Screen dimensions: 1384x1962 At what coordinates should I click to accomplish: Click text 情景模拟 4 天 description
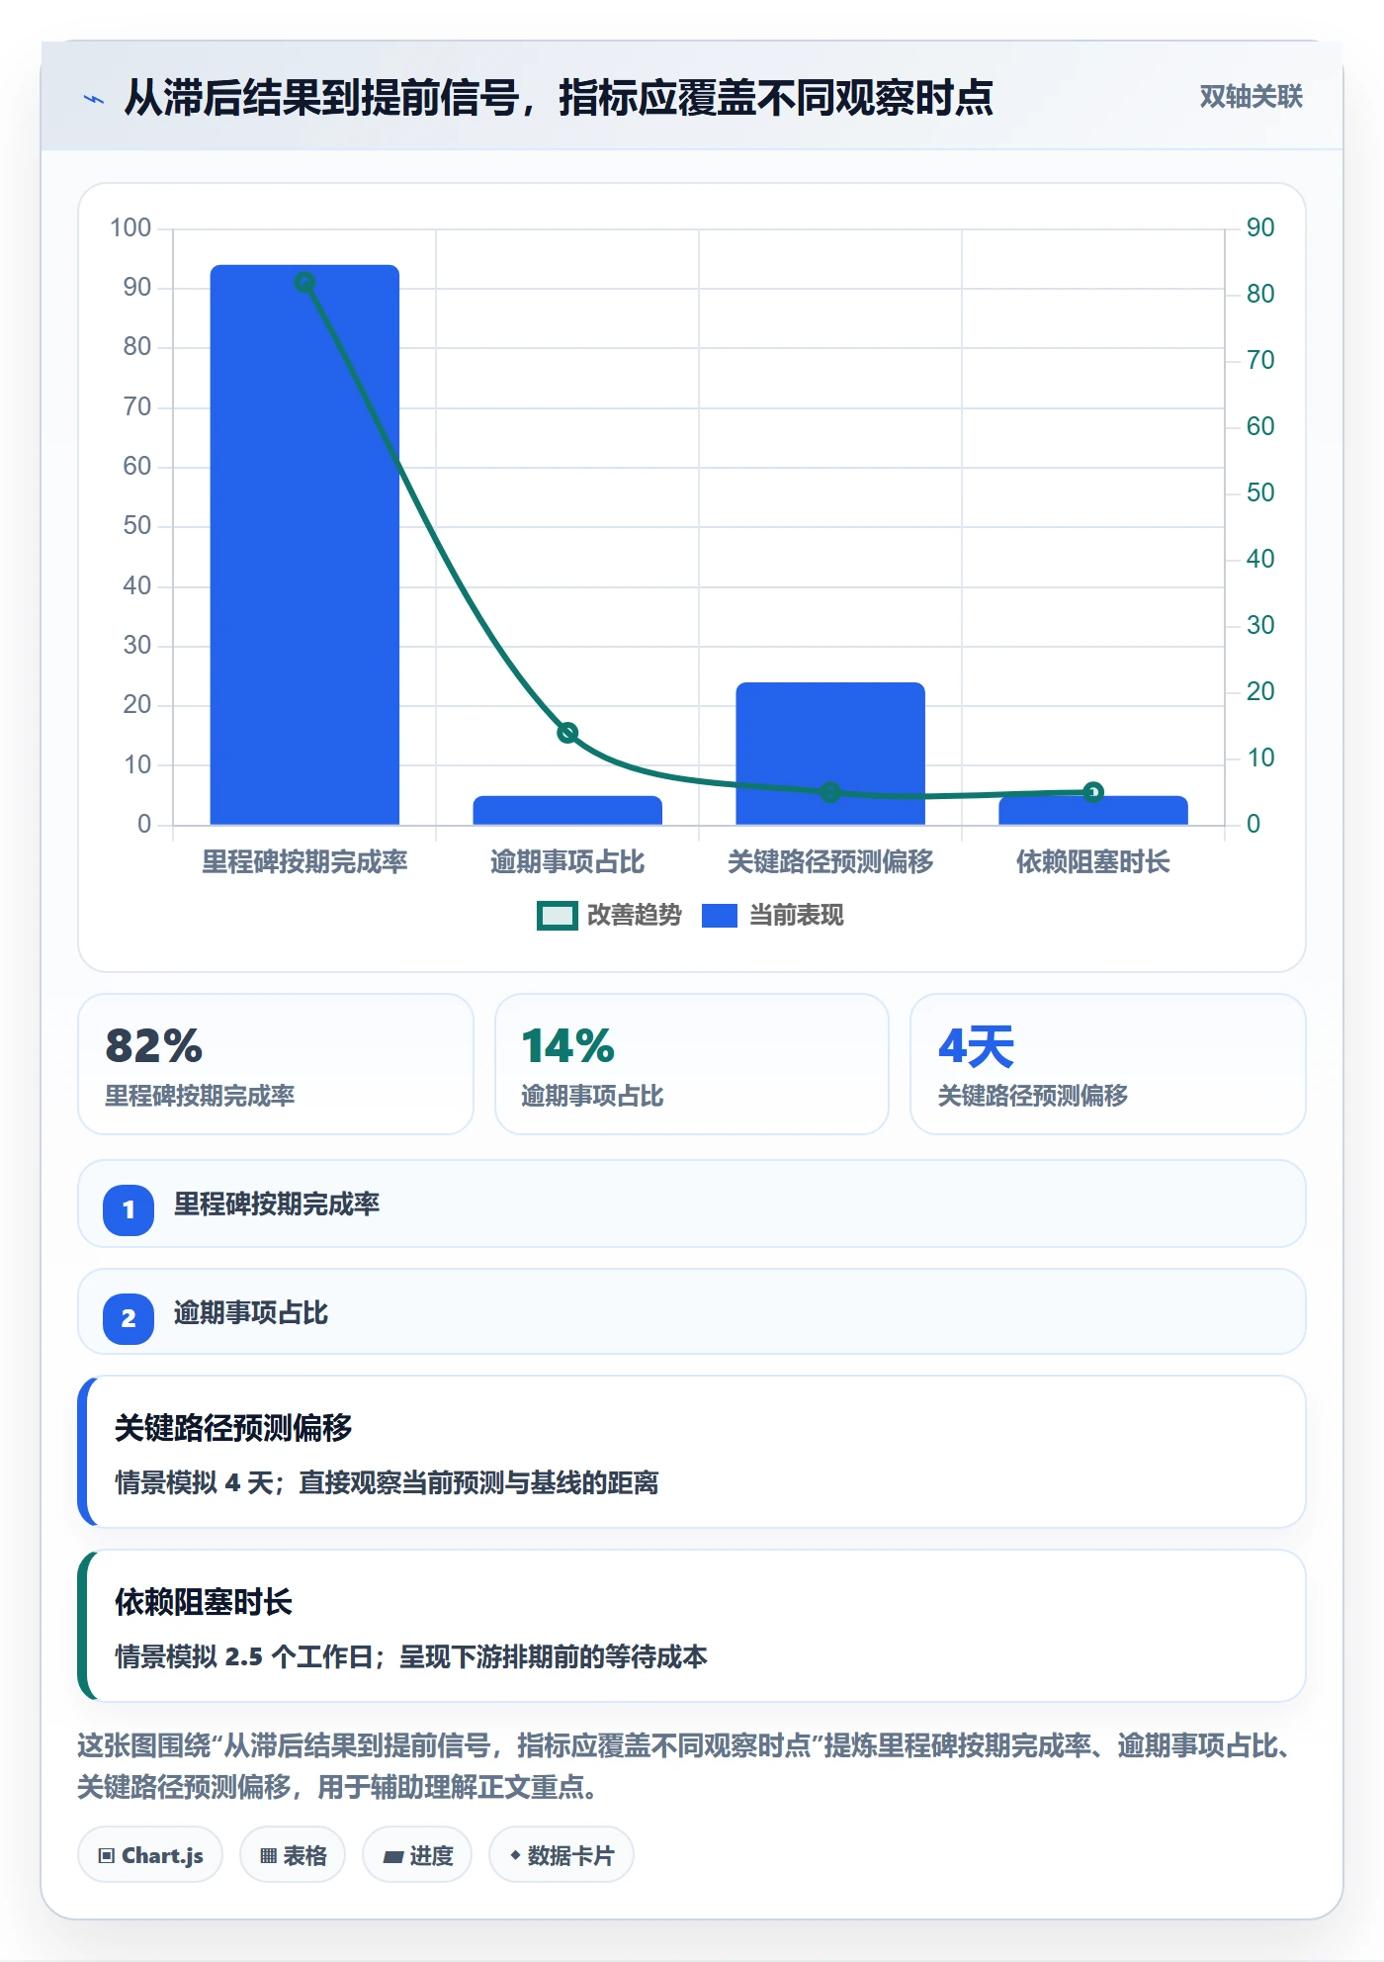[x=387, y=1482]
